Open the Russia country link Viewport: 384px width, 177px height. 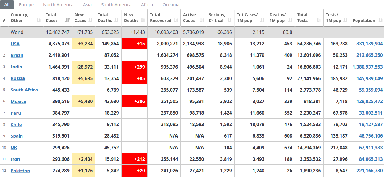tap(18, 78)
